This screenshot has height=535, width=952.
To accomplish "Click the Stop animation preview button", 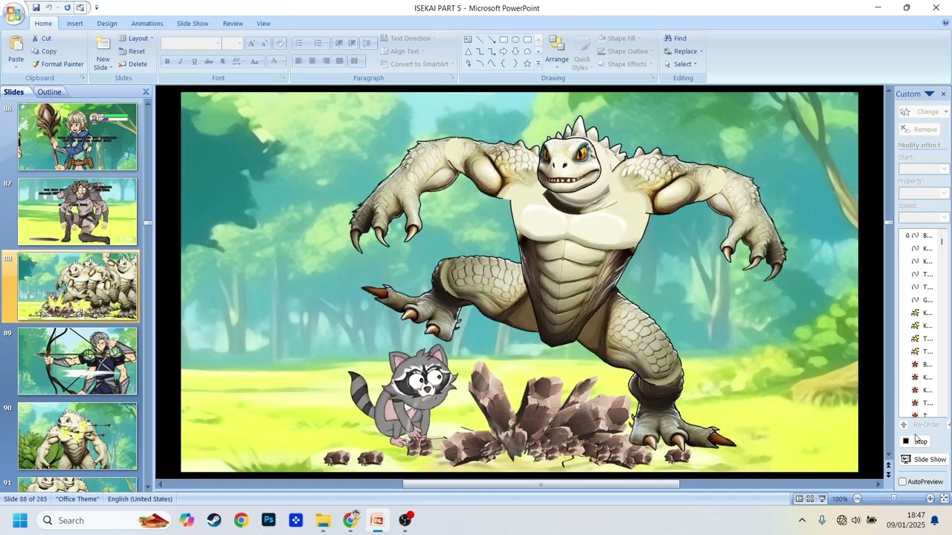I will tap(915, 441).
